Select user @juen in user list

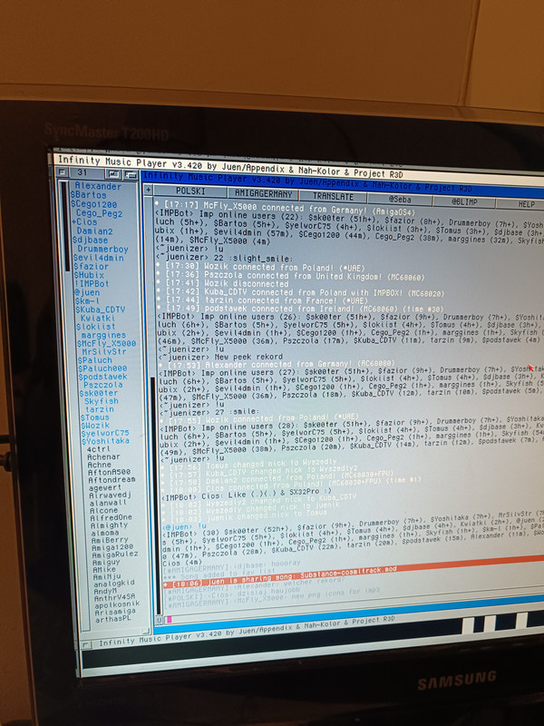click(x=87, y=292)
